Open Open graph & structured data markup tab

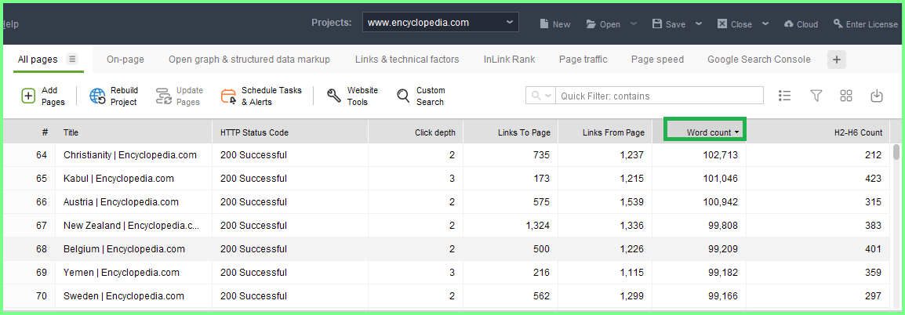pyautogui.click(x=249, y=59)
